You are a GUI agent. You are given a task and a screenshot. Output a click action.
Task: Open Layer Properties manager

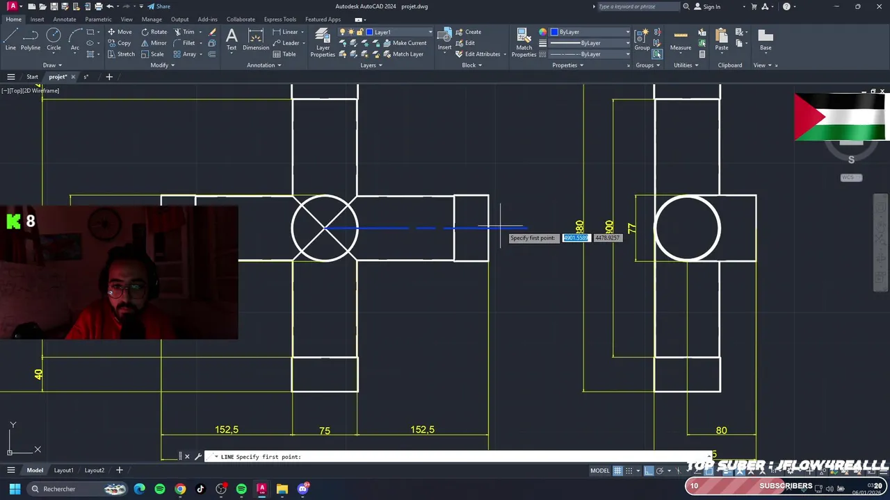pyautogui.click(x=323, y=42)
